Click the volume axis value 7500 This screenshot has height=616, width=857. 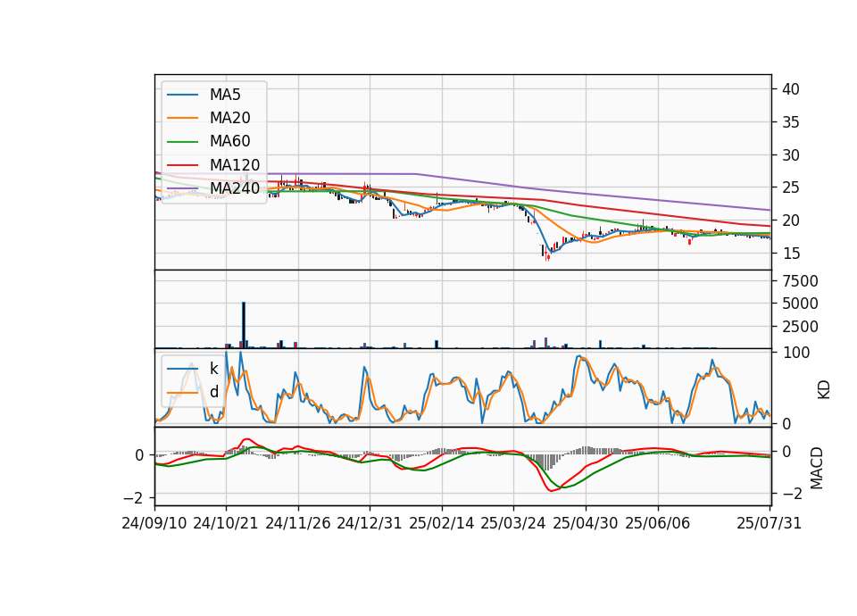(x=800, y=281)
